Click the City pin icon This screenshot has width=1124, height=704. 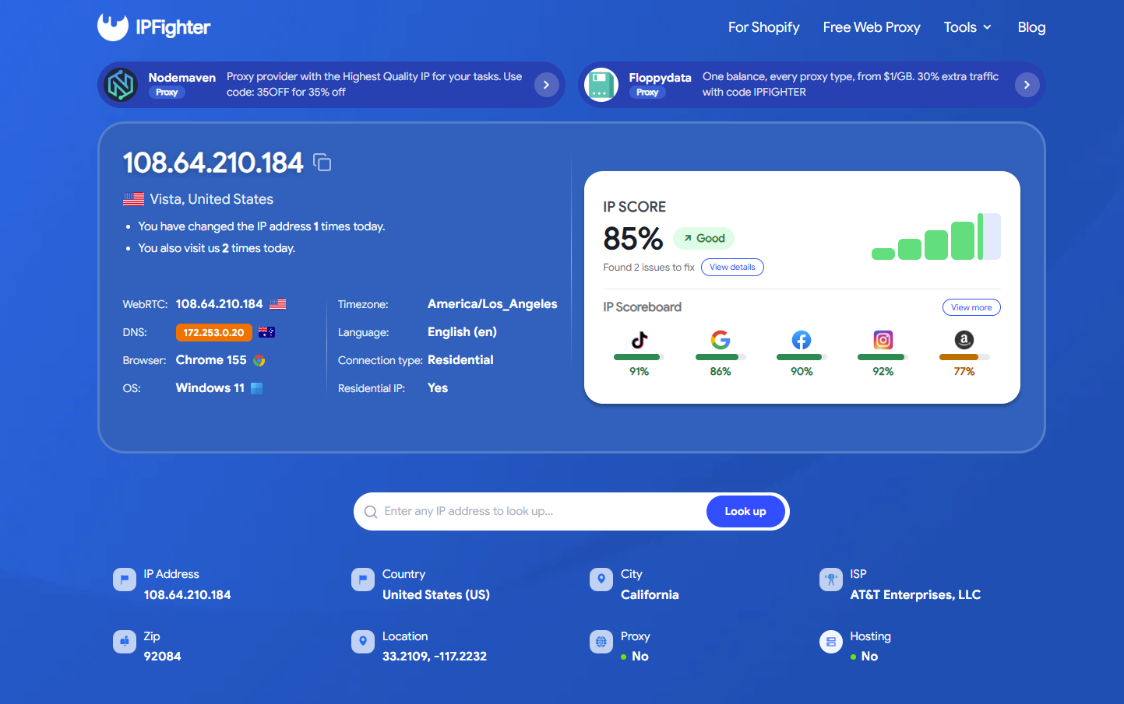601,580
